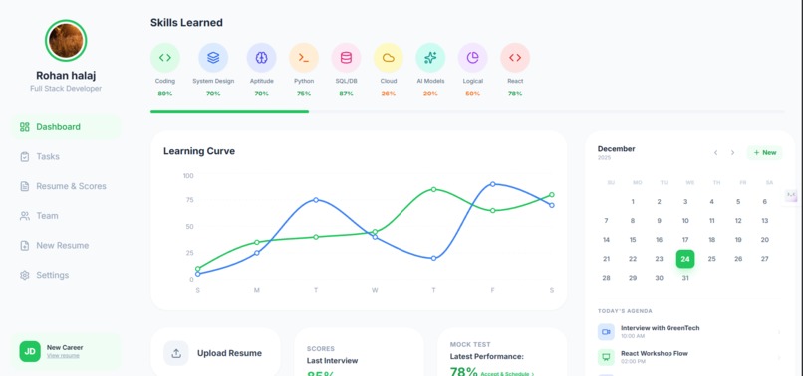Click the Latest Performance 78% value

click(464, 371)
